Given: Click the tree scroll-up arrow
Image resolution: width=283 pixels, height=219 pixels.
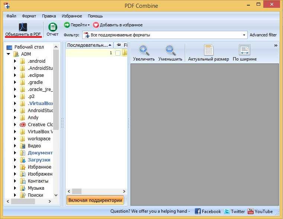Looking at the screenshot, I should tap(56, 47).
